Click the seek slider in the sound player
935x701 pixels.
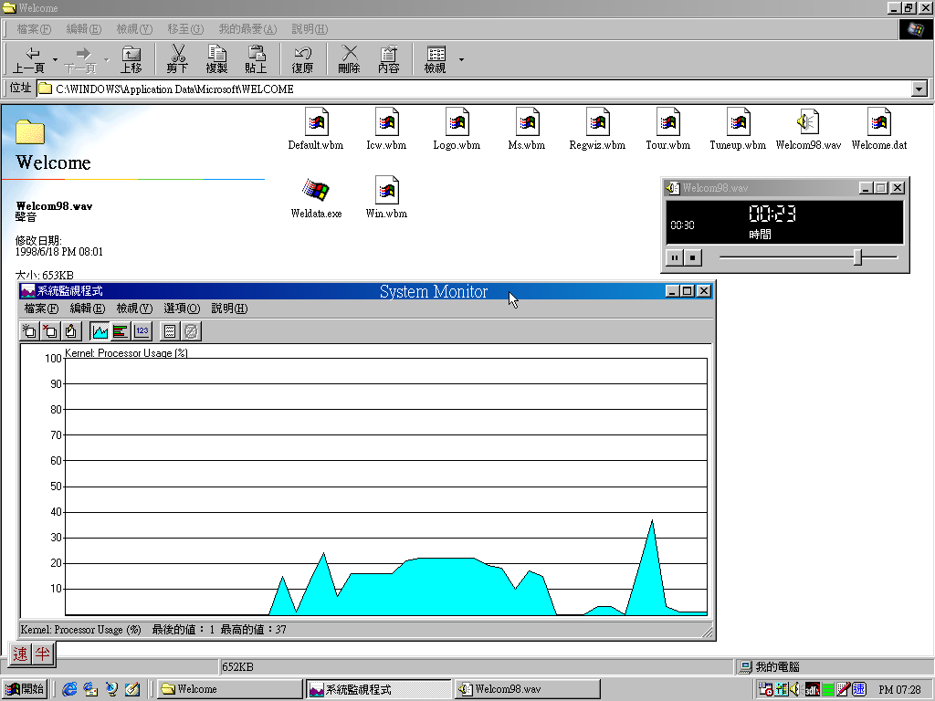click(x=859, y=256)
